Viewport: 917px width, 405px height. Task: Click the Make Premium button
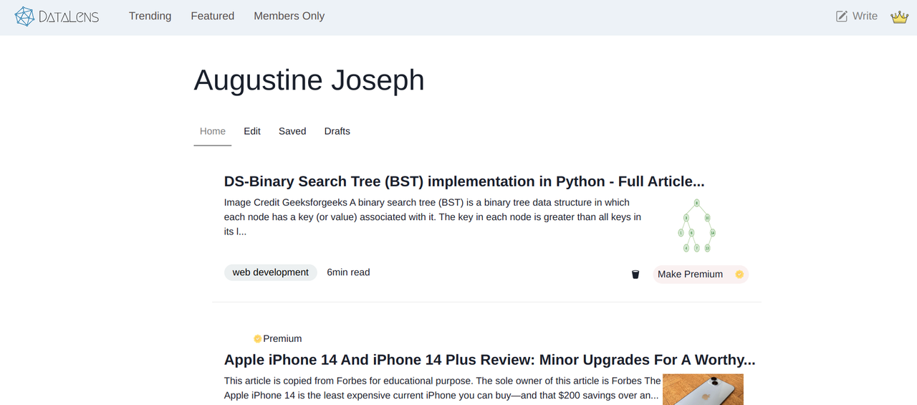pyautogui.click(x=701, y=274)
